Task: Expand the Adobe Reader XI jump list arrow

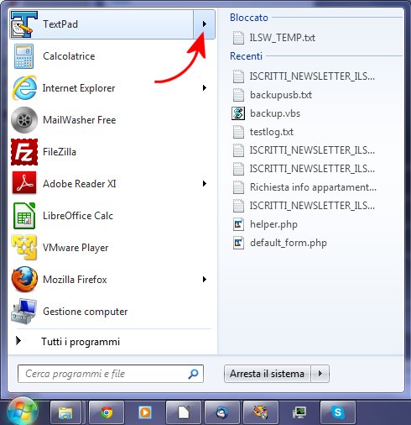Action: (x=205, y=184)
